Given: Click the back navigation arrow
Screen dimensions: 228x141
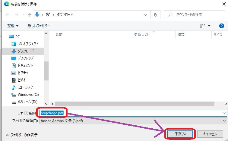Looking at the screenshot, I should [8, 14].
